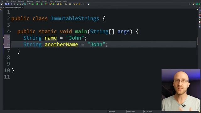The width and height of the screenshot is (201, 113).
Task: Open the Edit menu
Action: [7, 1]
